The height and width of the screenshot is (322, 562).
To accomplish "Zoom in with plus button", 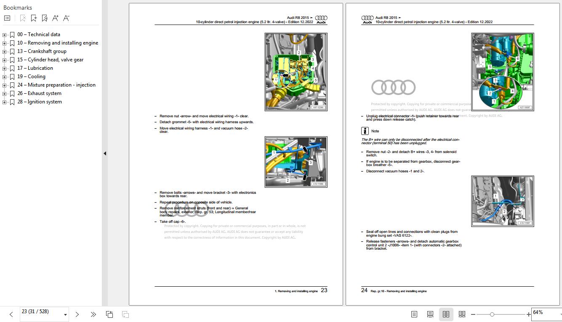I will [529, 314].
